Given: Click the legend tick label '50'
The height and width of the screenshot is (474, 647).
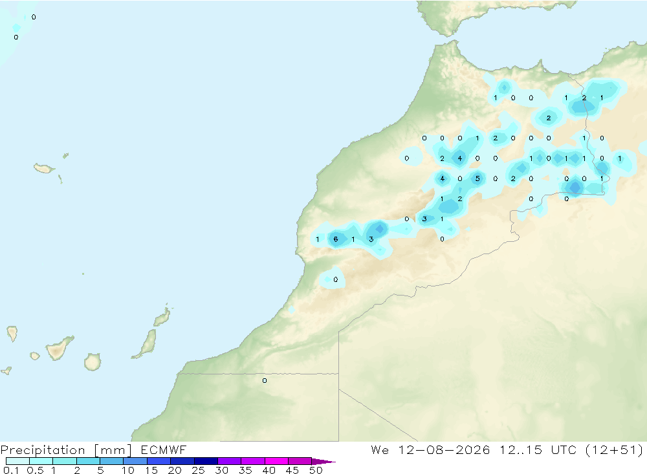Looking at the screenshot, I should pyautogui.click(x=316, y=470).
